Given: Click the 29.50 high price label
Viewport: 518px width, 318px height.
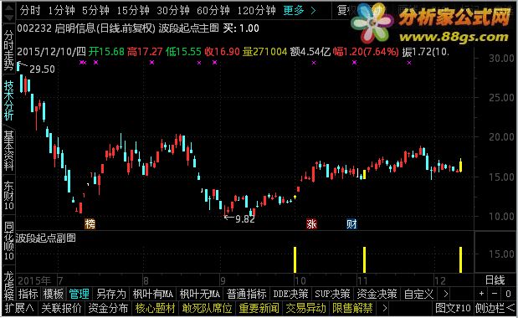Looking at the screenshot, I should [x=42, y=69].
